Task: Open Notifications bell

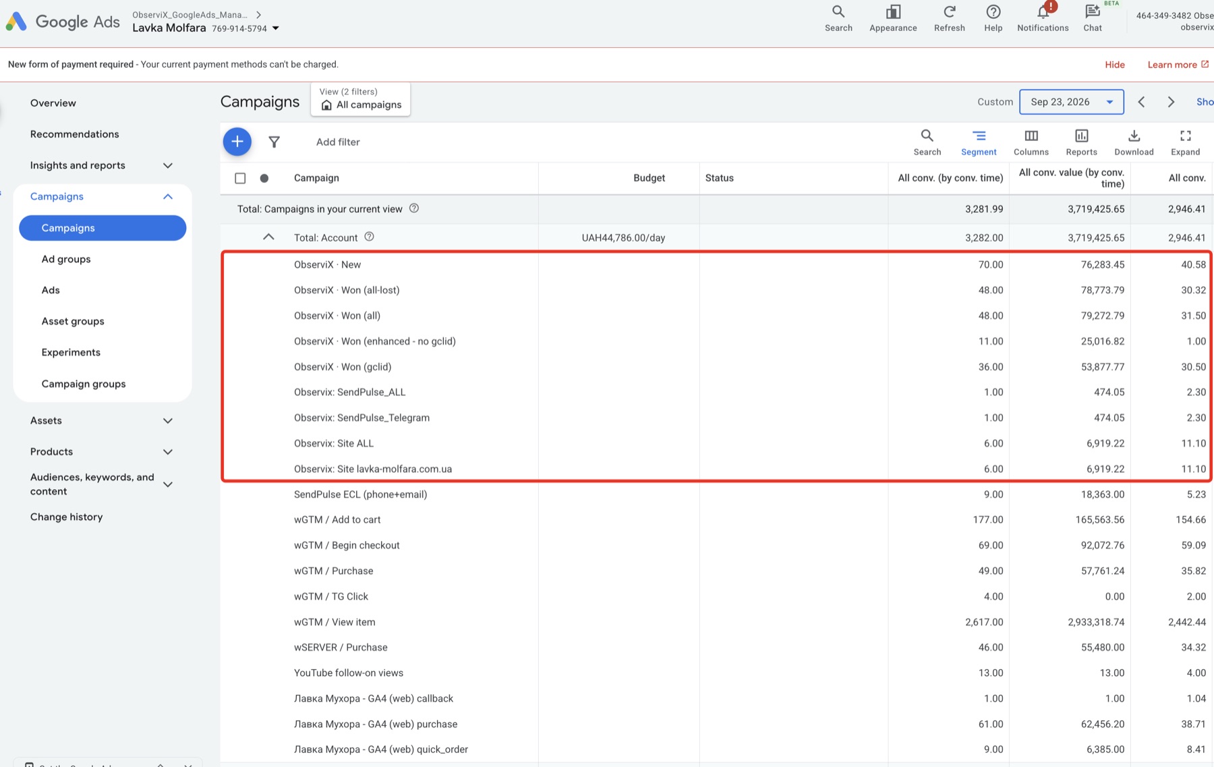Action: pyautogui.click(x=1043, y=18)
